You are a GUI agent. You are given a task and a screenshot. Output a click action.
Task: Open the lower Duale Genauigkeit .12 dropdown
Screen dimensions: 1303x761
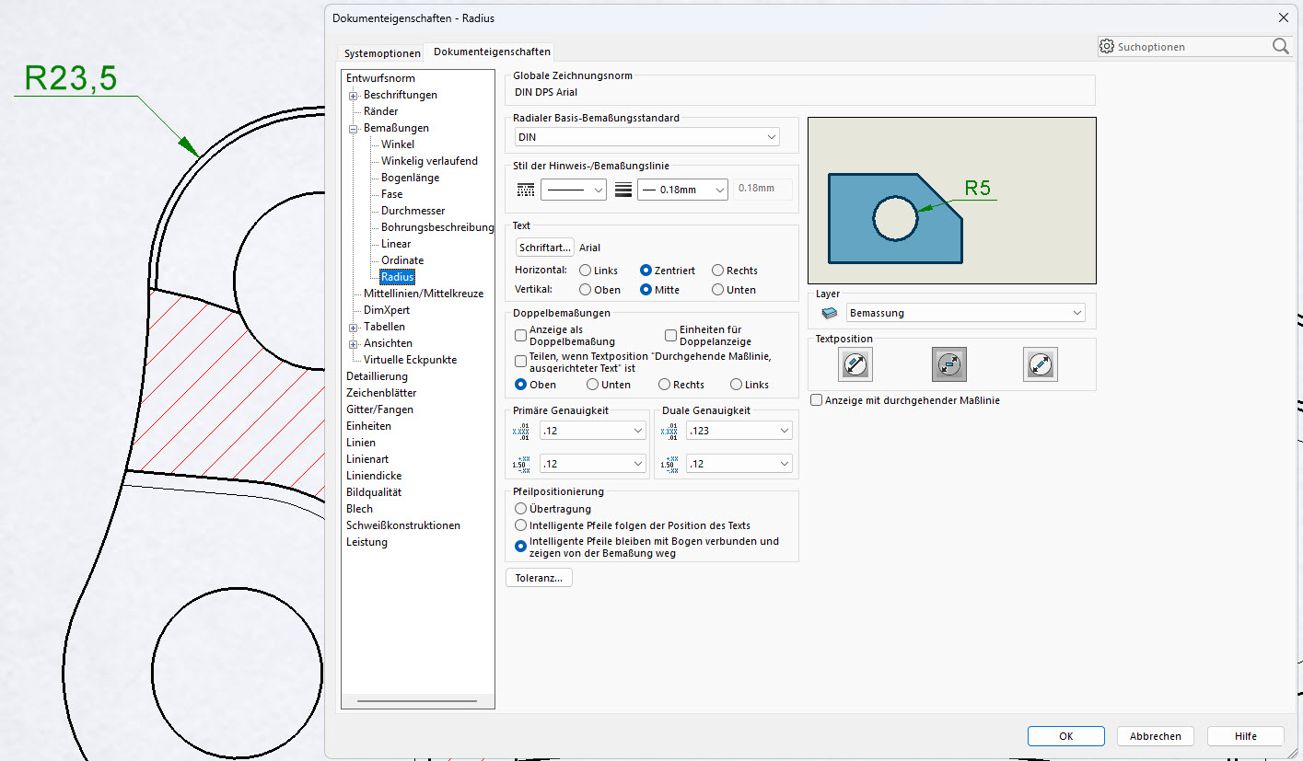pyautogui.click(x=739, y=464)
